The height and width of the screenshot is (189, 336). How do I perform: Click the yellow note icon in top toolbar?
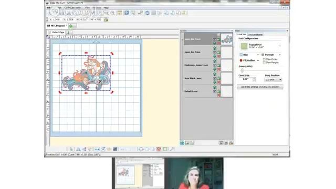point(120,13)
